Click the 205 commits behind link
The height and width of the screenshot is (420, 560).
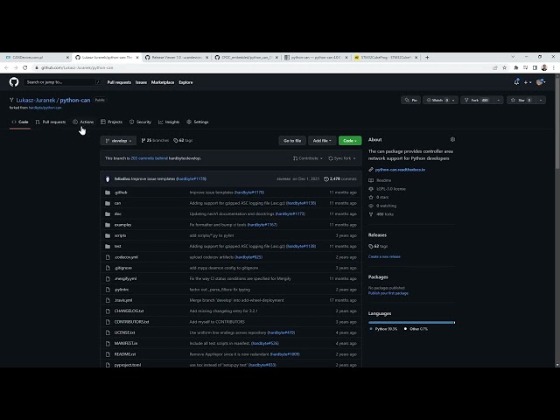coord(149,158)
